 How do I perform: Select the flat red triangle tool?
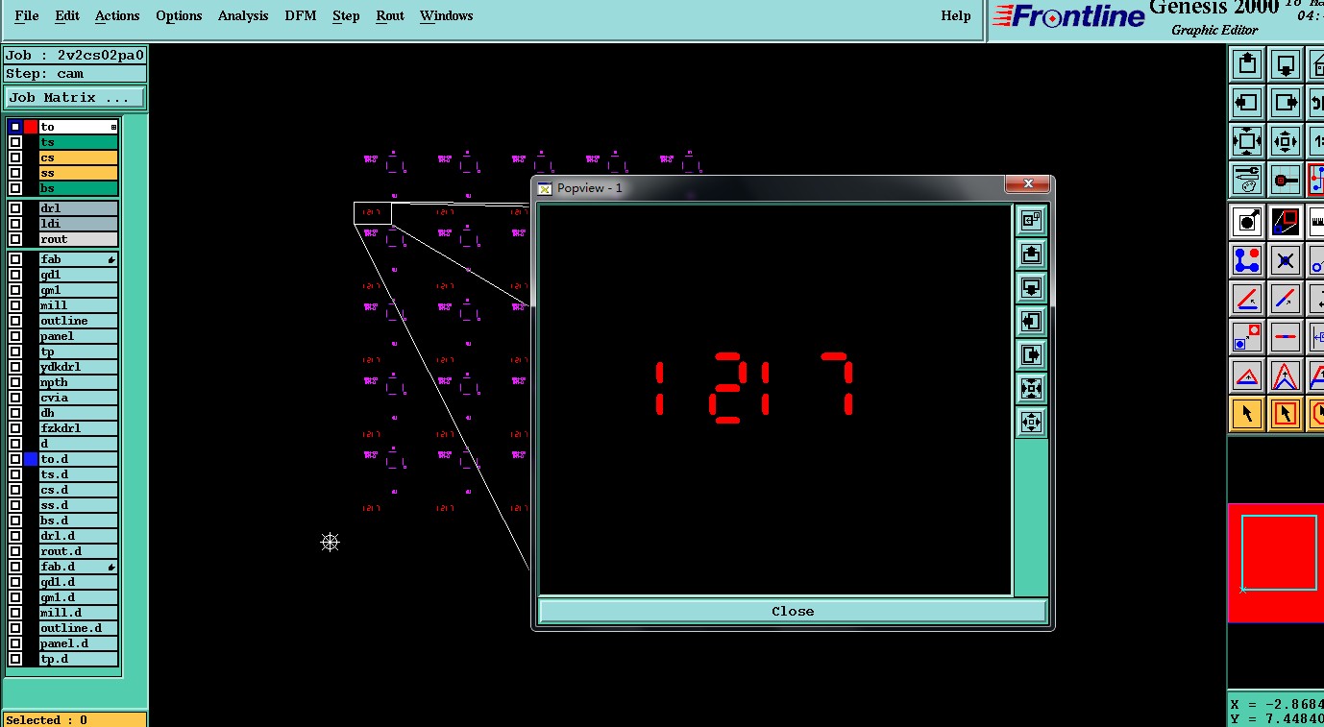pos(1247,376)
